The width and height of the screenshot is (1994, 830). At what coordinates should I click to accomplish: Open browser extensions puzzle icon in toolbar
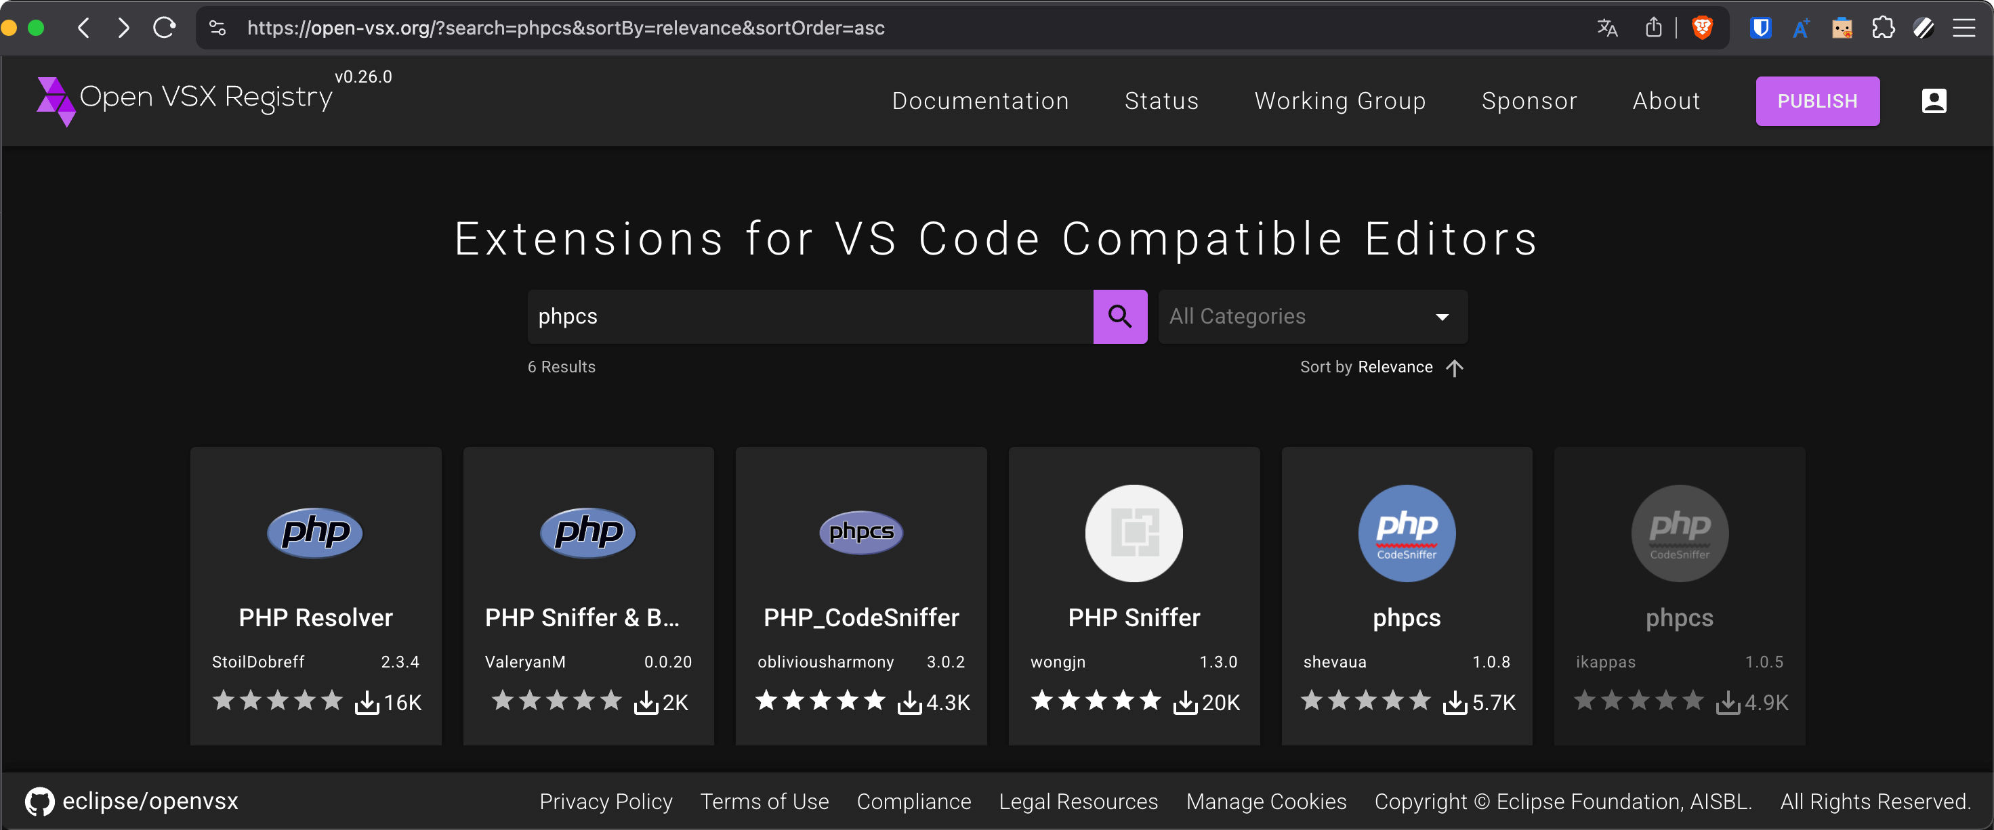click(1884, 28)
